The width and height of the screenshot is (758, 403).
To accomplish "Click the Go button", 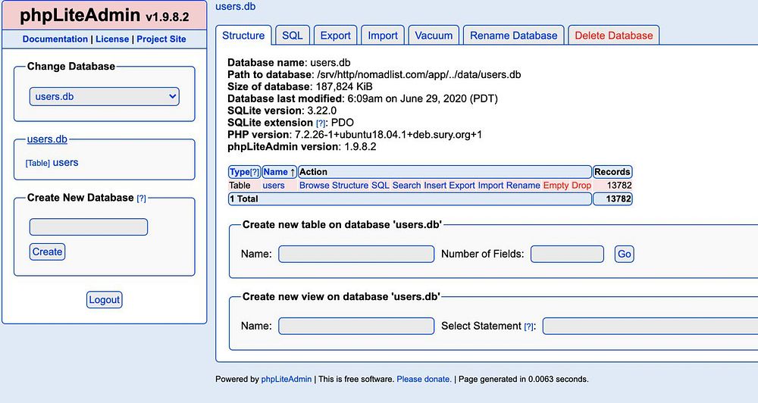I will click(x=624, y=255).
